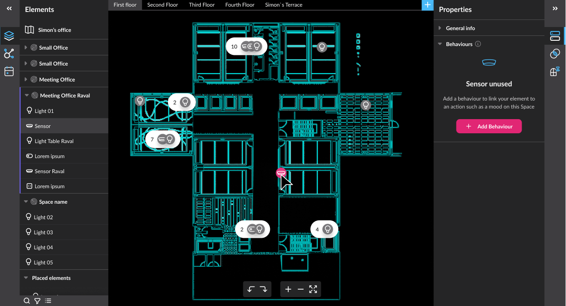Viewport: 566px width, 306px height.
Task: Click the filter icon at bottom left
Action: pos(37,301)
